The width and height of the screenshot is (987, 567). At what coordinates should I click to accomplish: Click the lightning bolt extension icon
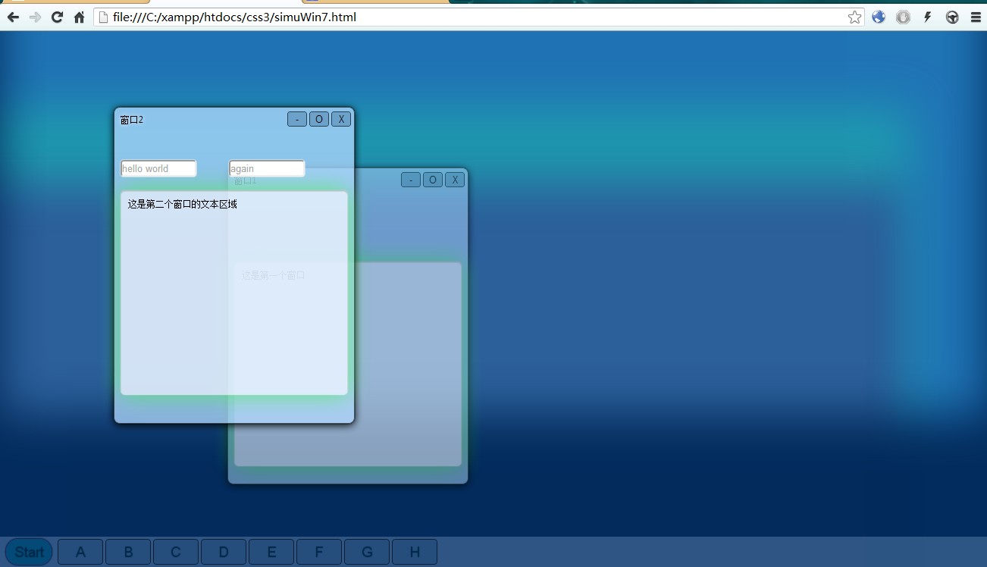point(927,17)
